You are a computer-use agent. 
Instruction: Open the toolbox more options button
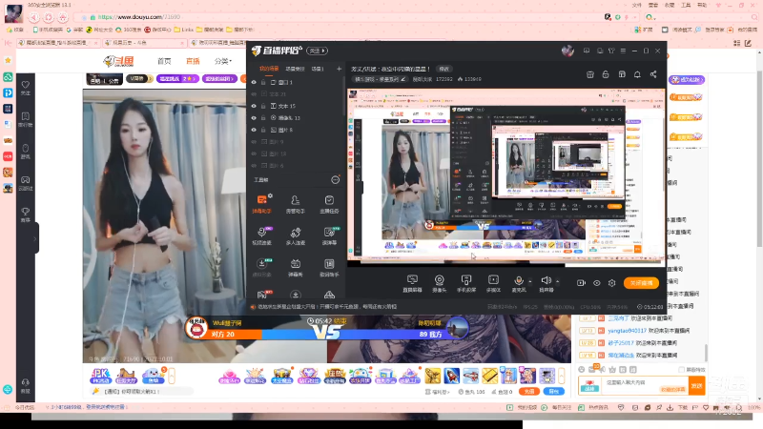pyautogui.click(x=336, y=180)
